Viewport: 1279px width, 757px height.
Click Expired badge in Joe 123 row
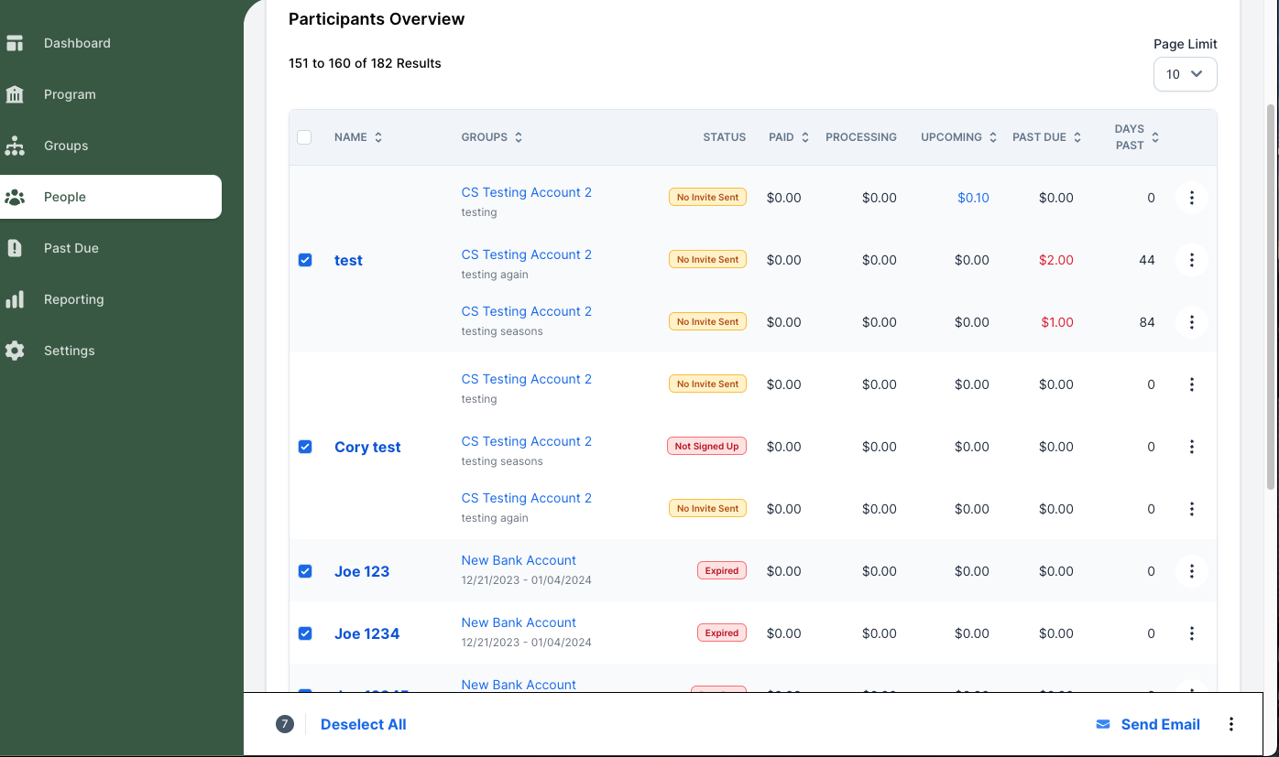point(722,571)
